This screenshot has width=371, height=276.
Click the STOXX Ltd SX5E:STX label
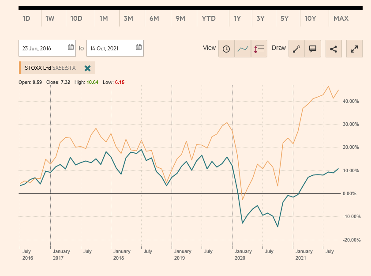[x=50, y=68]
